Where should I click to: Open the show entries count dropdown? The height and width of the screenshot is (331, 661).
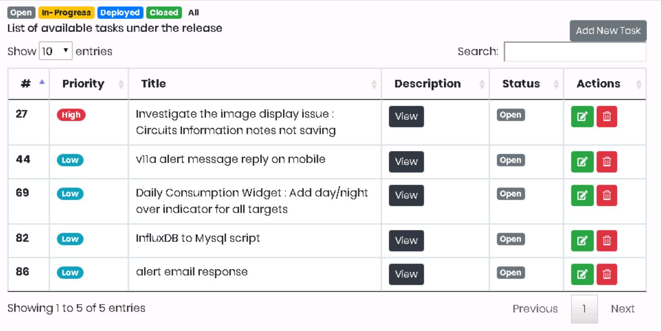click(56, 51)
